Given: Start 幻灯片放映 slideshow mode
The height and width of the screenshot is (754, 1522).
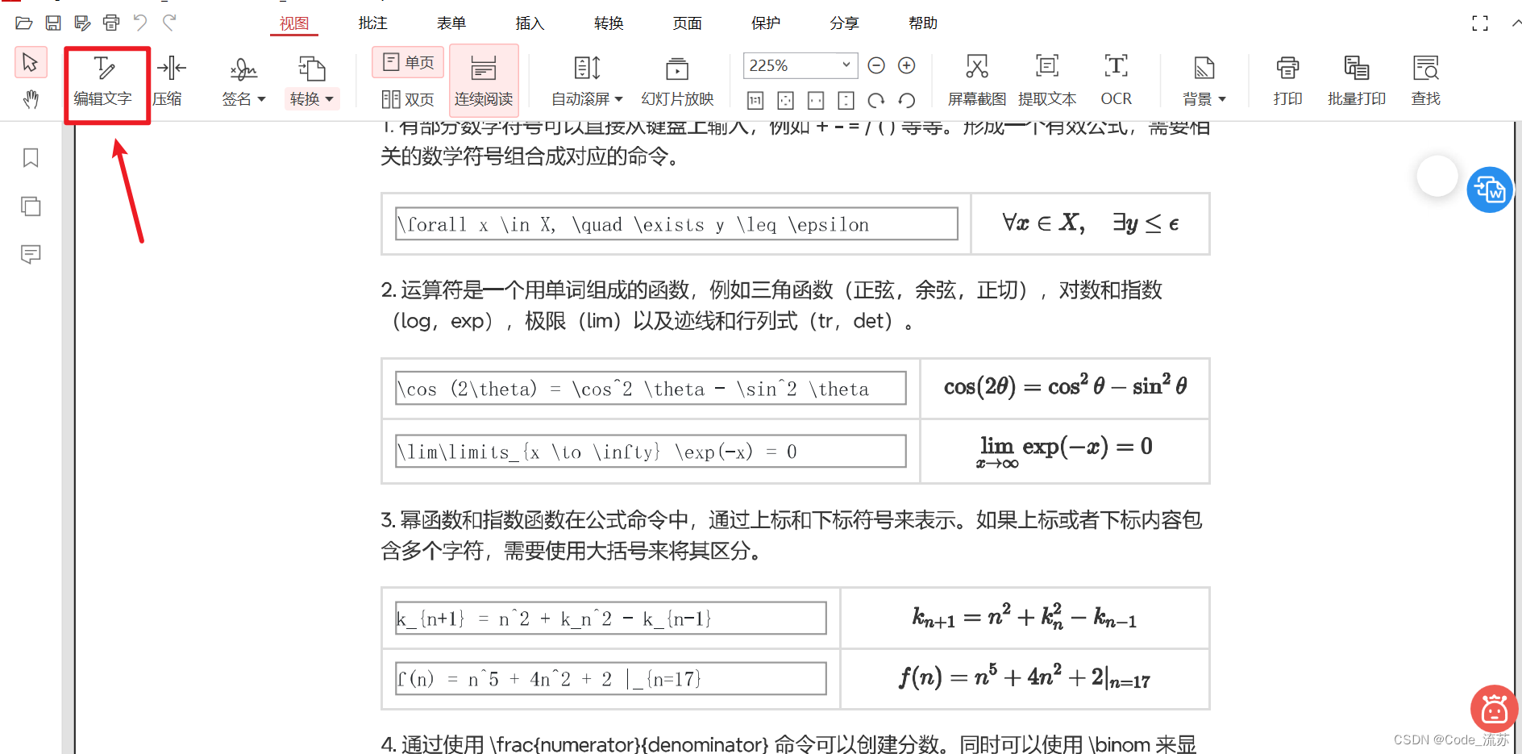Looking at the screenshot, I should pos(676,79).
